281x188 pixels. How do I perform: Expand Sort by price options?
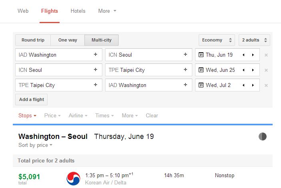click(x=35, y=145)
